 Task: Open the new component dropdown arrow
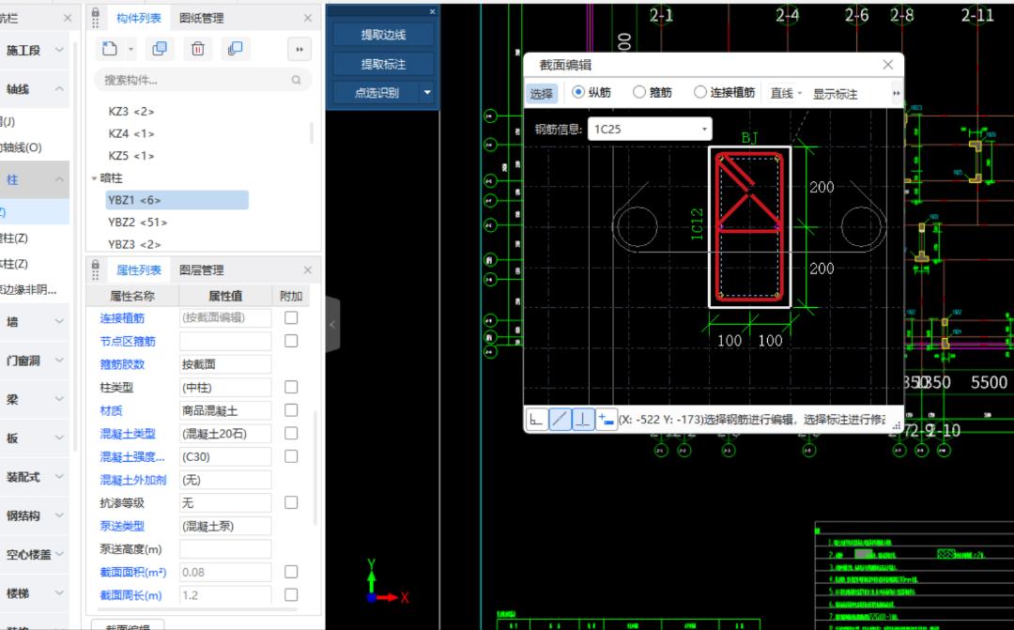click(131, 49)
